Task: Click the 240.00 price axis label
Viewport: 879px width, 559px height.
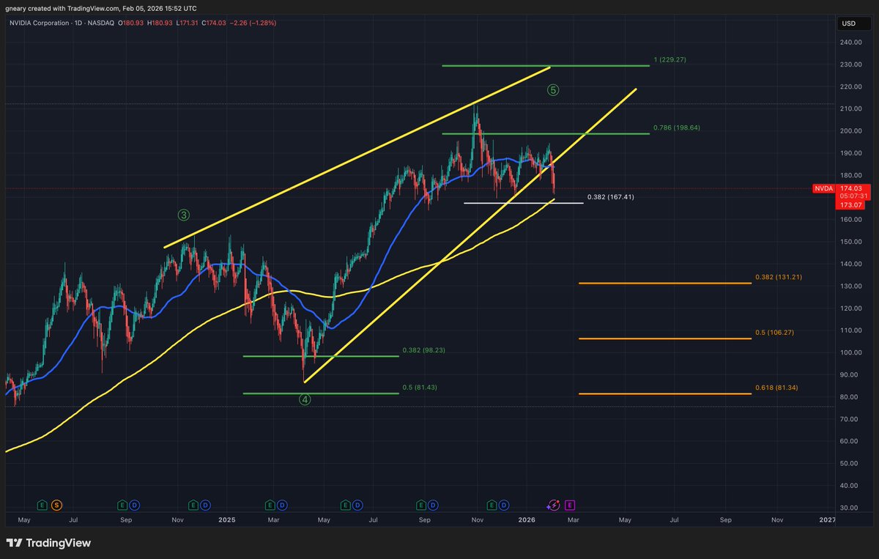Action: (852, 42)
